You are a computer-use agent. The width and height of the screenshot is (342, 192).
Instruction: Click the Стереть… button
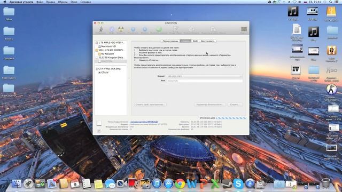tap(235, 105)
